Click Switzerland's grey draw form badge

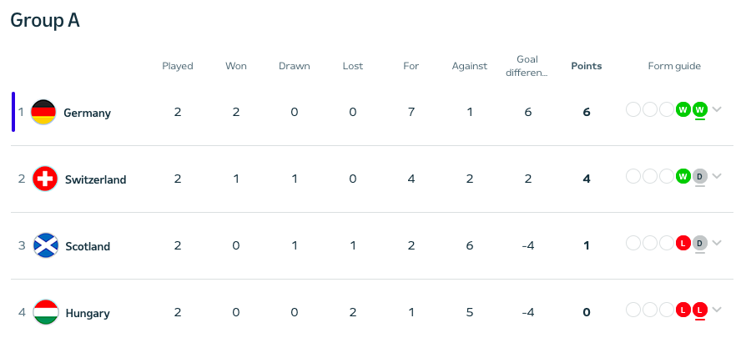[699, 176]
